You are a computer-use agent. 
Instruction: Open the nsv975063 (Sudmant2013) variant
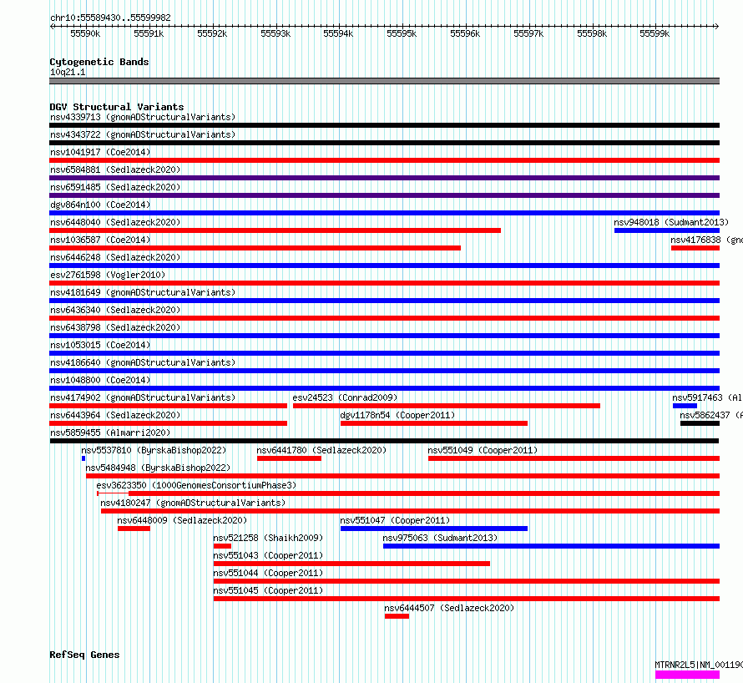tap(440, 538)
